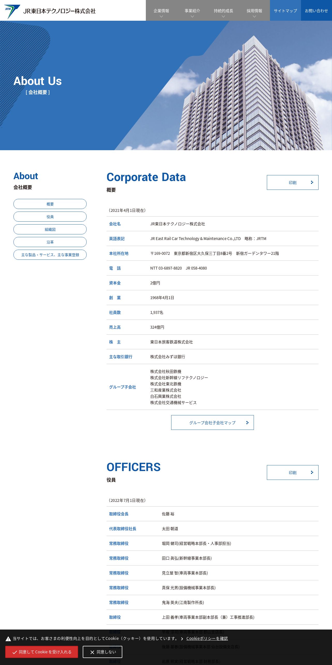
Task: Decline cookies with 同意しない
Action: pos(102,652)
